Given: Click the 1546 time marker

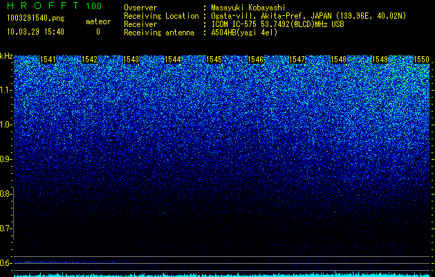Looking at the screenshot, I should pyautogui.click(x=255, y=60).
